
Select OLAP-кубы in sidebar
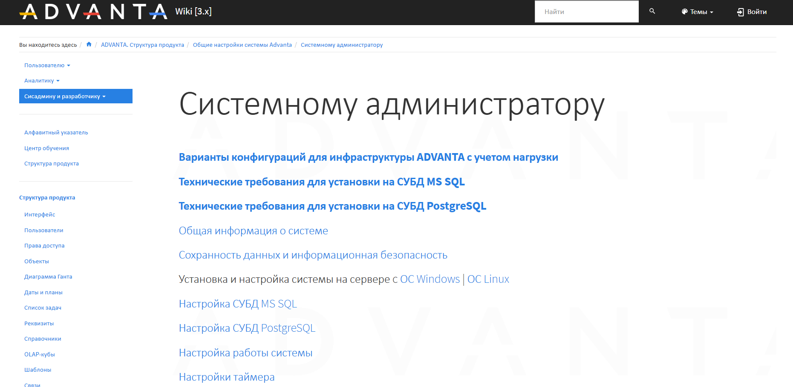tap(40, 355)
